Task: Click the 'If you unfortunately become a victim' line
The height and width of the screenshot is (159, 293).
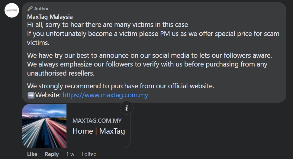Action: pos(153,34)
